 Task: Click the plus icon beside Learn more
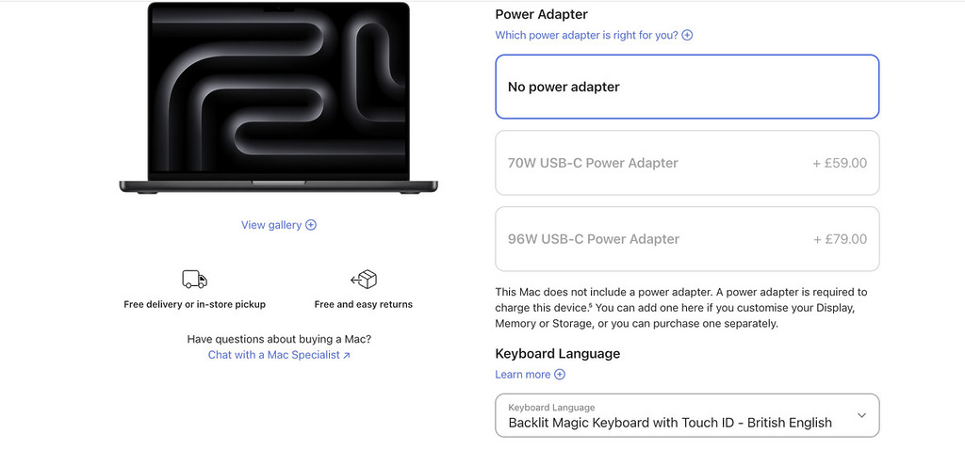tap(560, 375)
